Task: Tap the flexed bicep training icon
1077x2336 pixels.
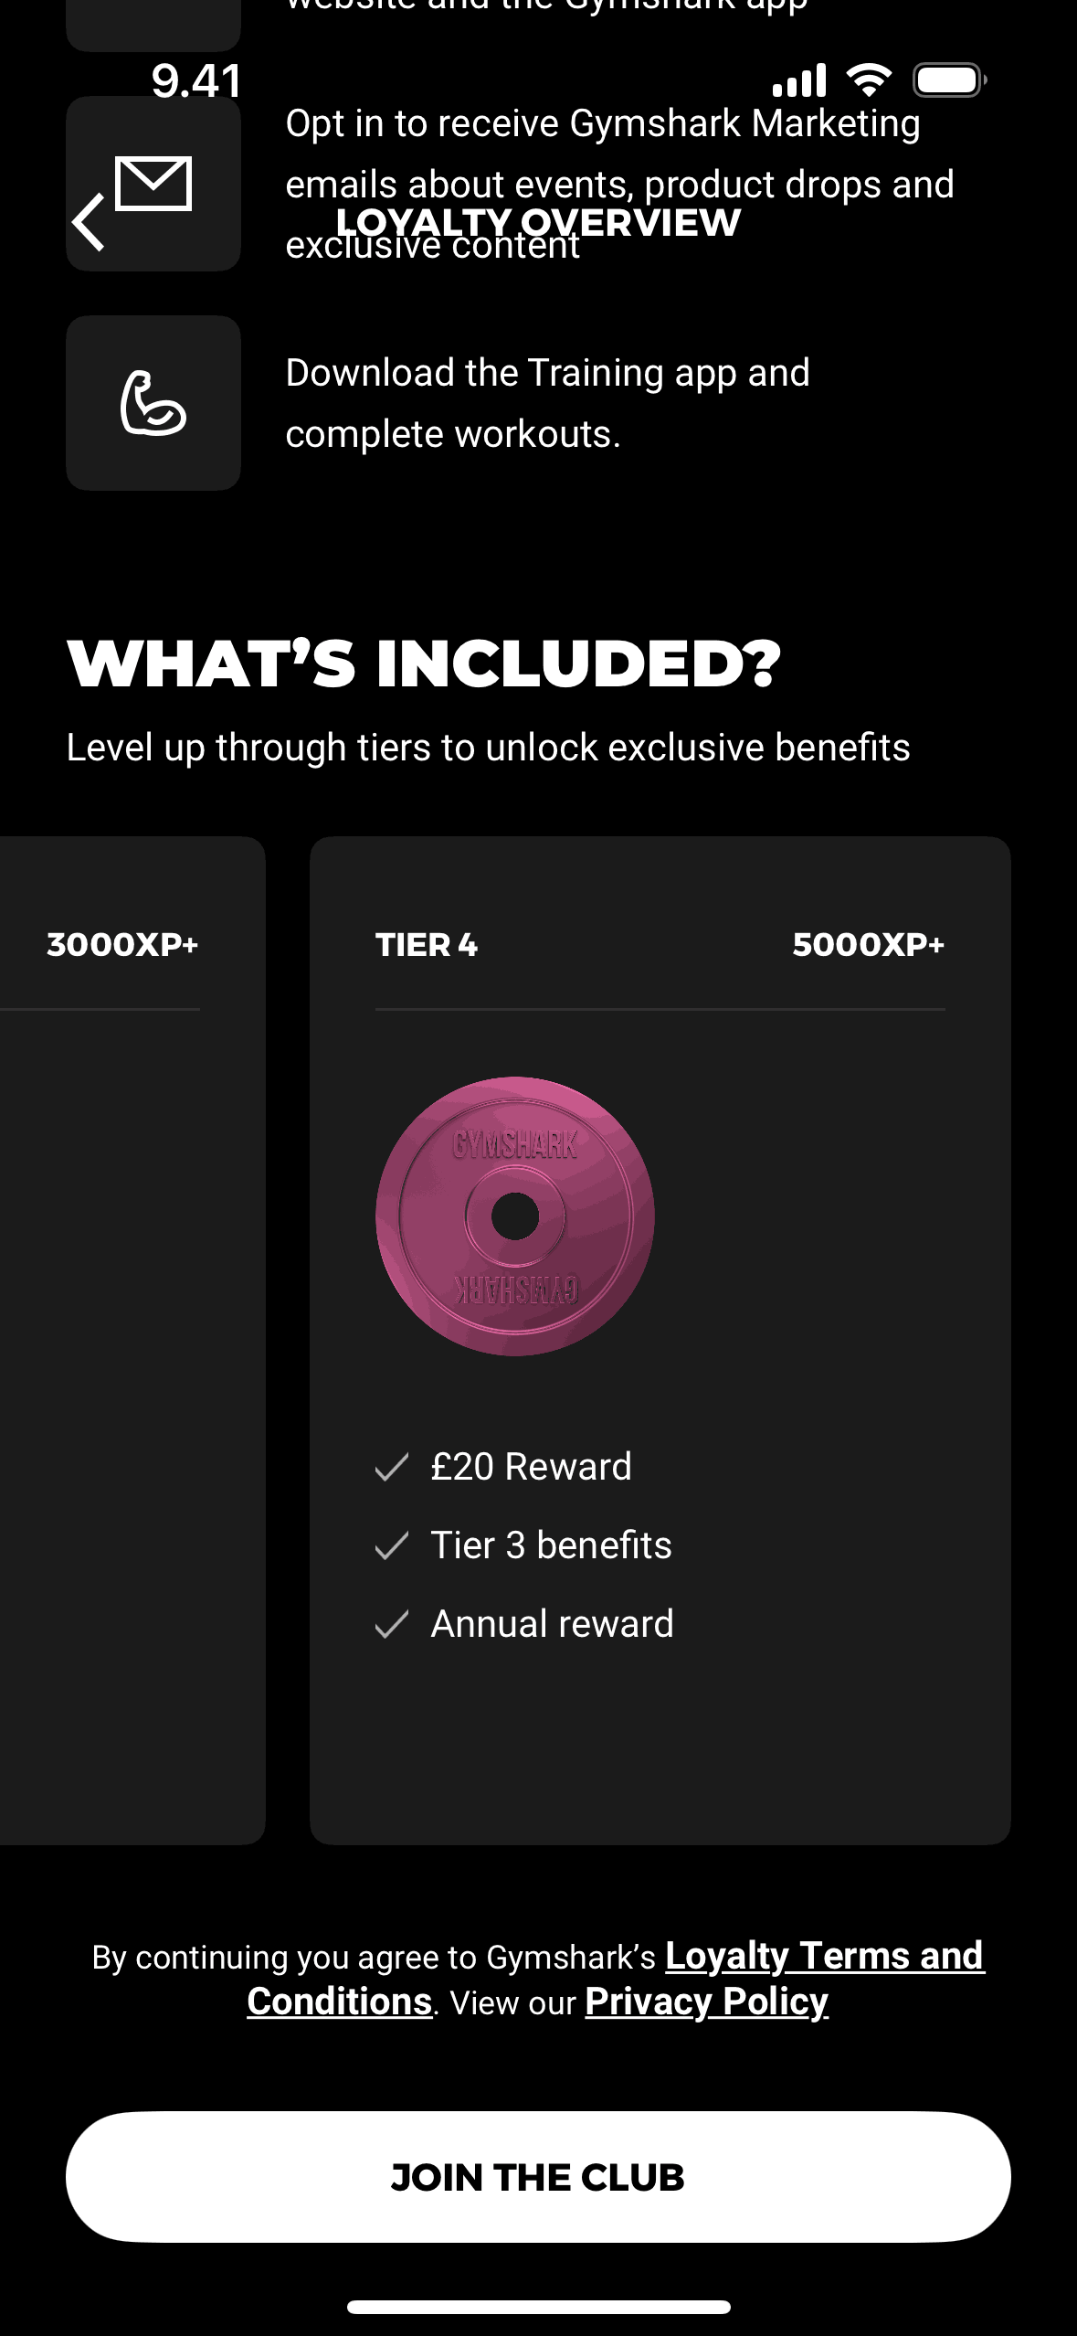Action: 153,403
